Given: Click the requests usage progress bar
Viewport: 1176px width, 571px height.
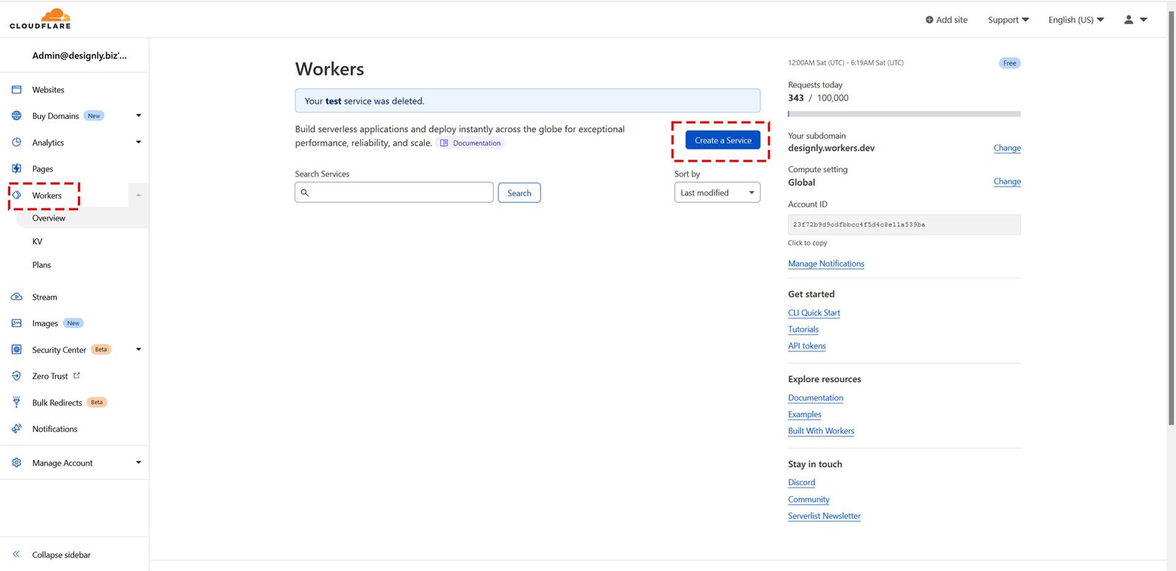Looking at the screenshot, I should [x=904, y=114].
